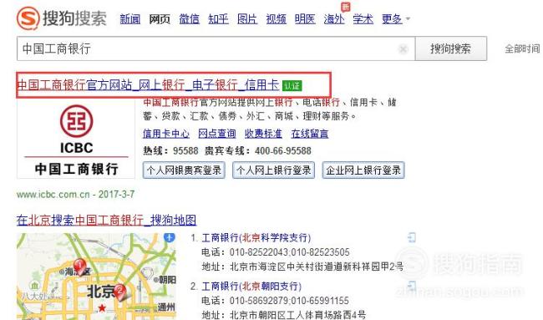Open the 工商银行(北京朝阳支行) link
Image resolution: width=543 pixels, height=320 pixels.
[x=251, y=286]
